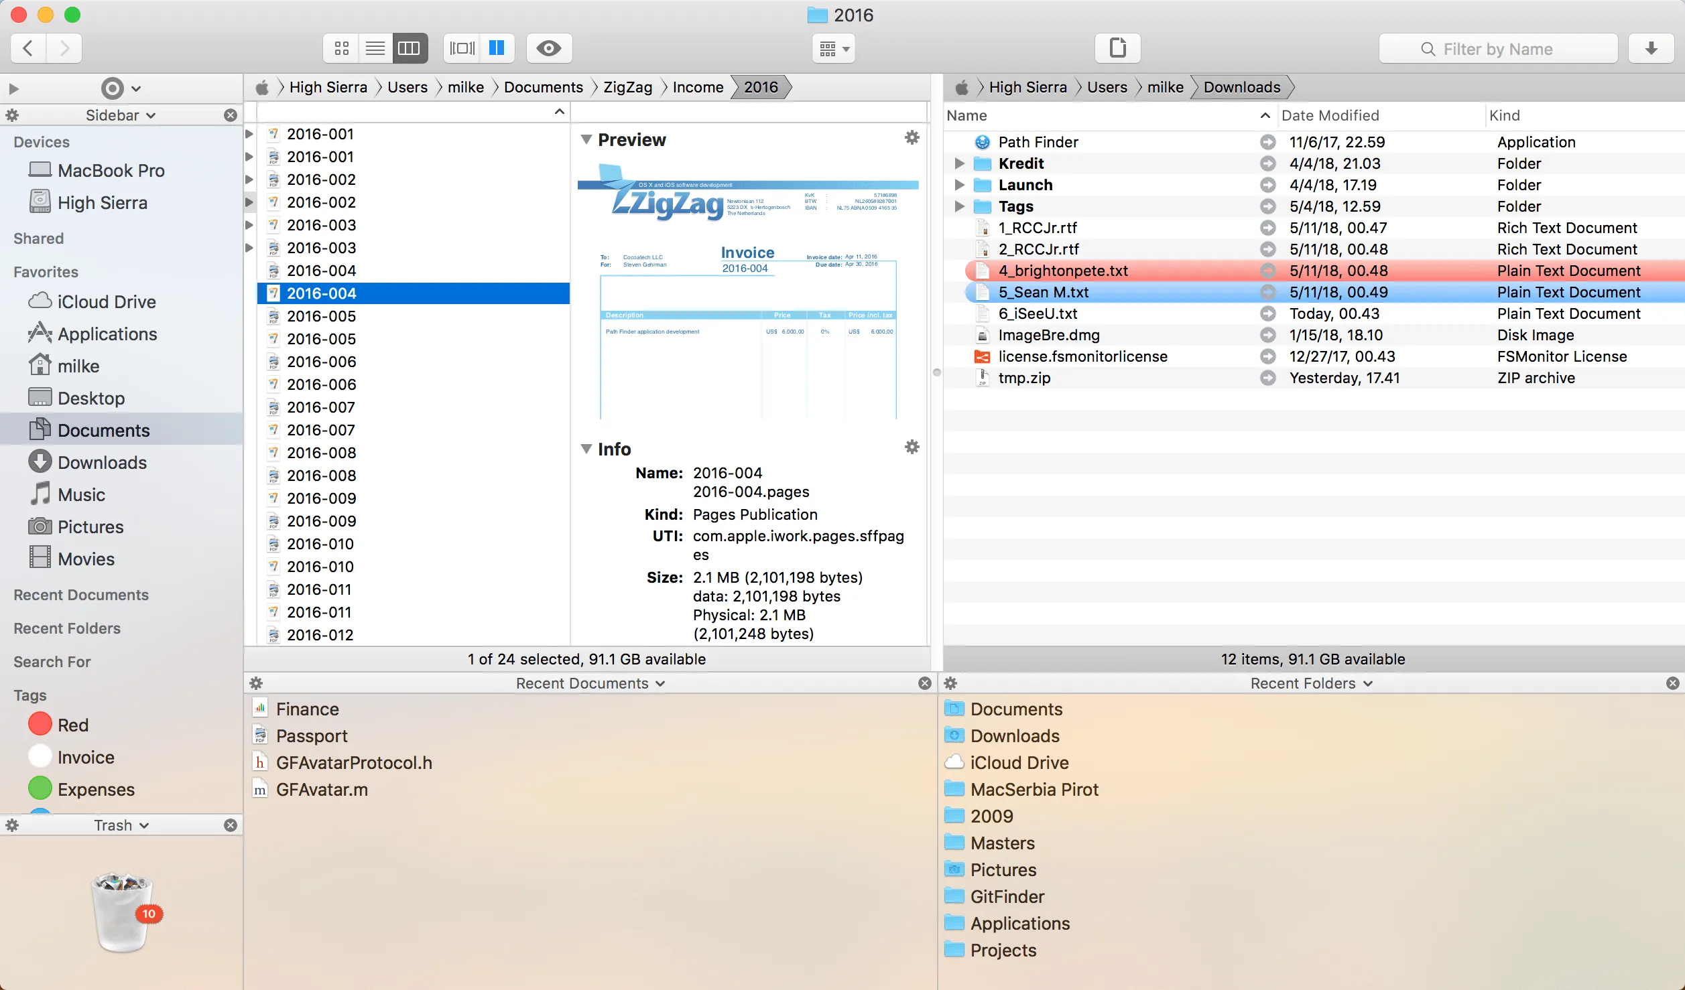Close the Sidebar module
Screen dimensions: 1685x990
coord(231,115)
